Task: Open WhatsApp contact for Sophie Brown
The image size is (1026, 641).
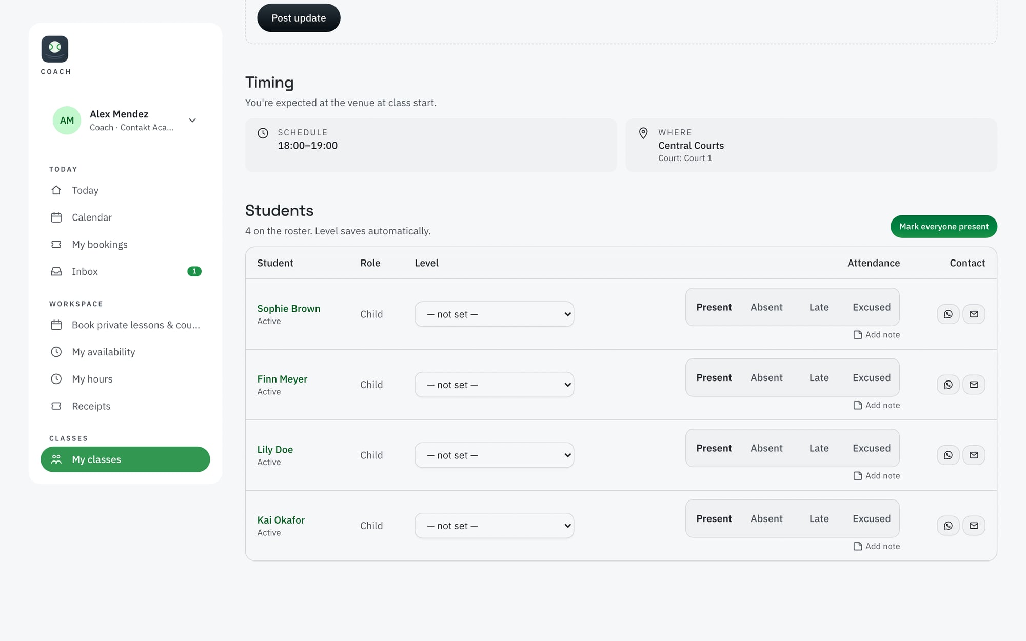Action: (x=948, y=314)
